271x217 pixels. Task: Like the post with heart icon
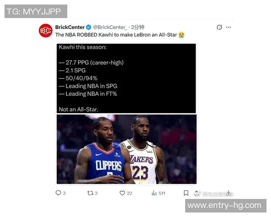tap(122, 193)
